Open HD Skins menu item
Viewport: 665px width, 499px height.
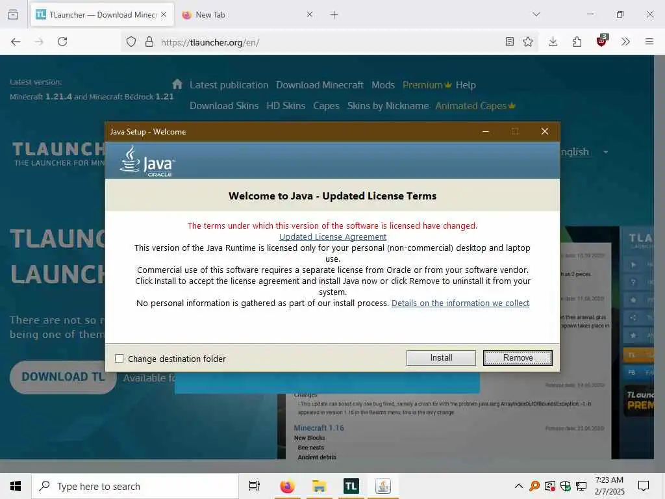click(286, 106)
